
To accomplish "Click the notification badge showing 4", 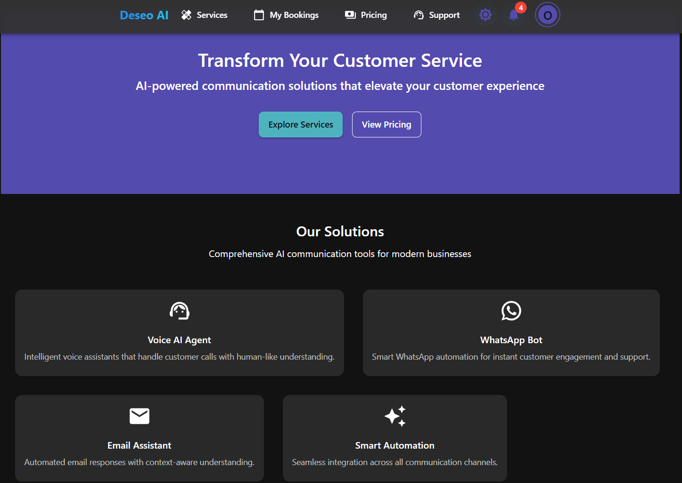I will click(520, 8).
